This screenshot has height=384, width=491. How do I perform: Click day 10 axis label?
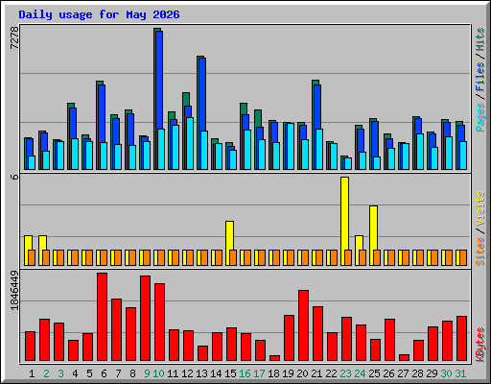(x=158, y=373)
